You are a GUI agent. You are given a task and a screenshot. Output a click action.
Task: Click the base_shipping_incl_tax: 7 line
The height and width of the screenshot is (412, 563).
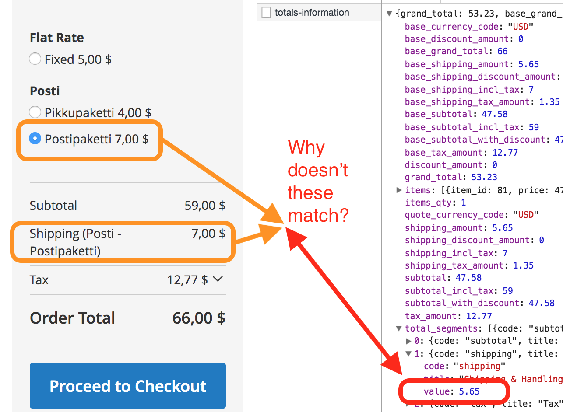tap(469, 90)
